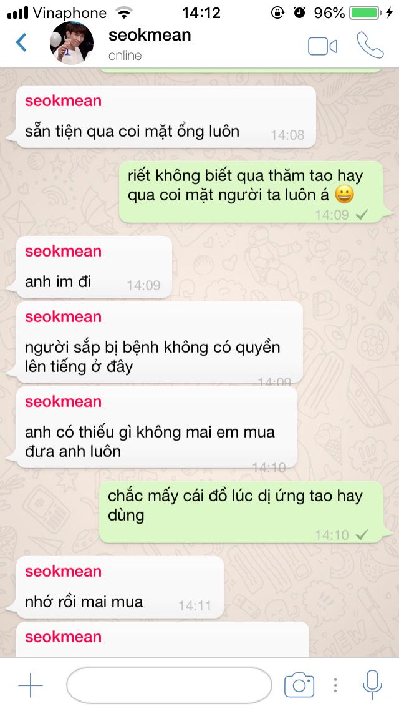Image resolution: width=399 pixels, height=709 pixels.
Task: Tap seokmean sender name above "anh im đi"
Action: pos(63,252)
